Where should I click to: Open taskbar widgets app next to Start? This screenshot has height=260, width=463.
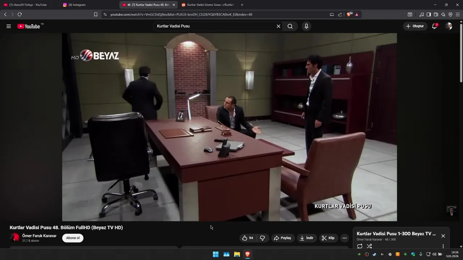[226, 254]
